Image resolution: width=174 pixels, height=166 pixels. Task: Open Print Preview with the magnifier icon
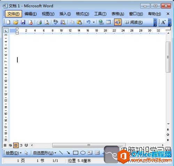(47, 22)
